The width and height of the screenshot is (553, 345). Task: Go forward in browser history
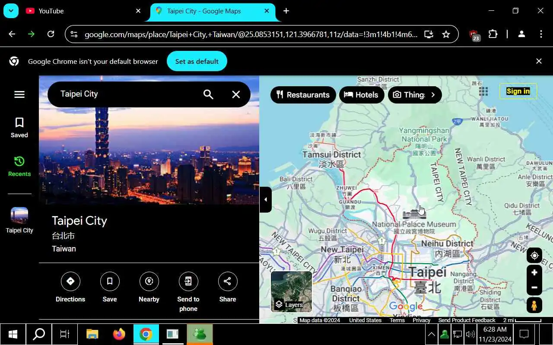pos(31,34)
